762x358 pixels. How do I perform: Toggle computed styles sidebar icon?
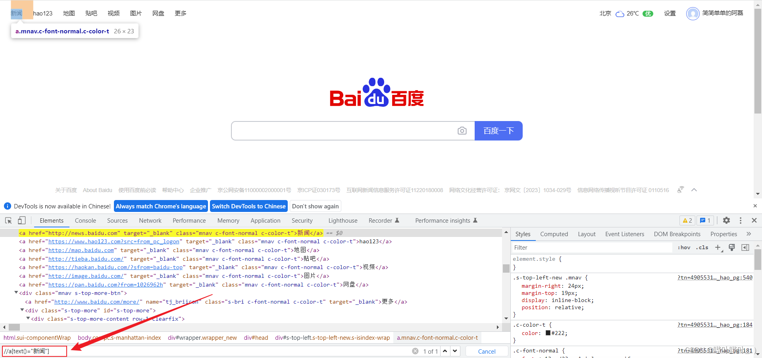pos(745,248)
